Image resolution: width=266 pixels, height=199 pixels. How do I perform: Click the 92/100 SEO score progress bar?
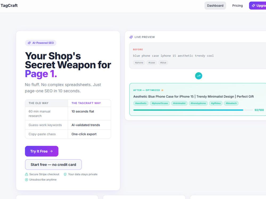(193, 110)
